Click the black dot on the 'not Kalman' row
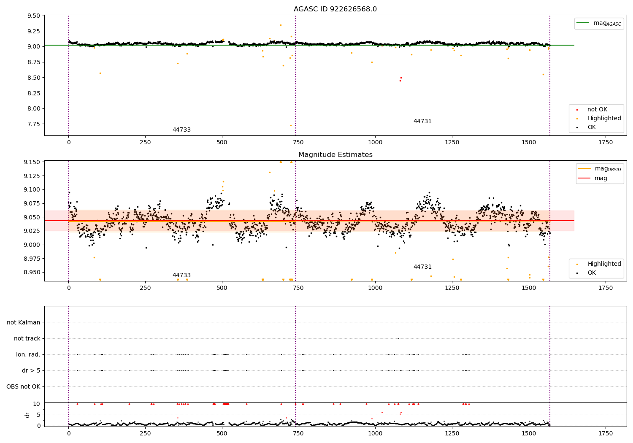Image resolution: width=633 pixels, height=443 pixels. 295,322
